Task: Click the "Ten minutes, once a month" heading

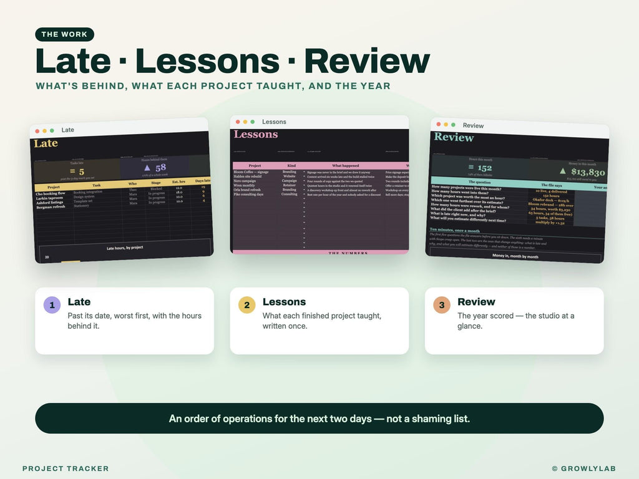Action: [x=454, y=230]
